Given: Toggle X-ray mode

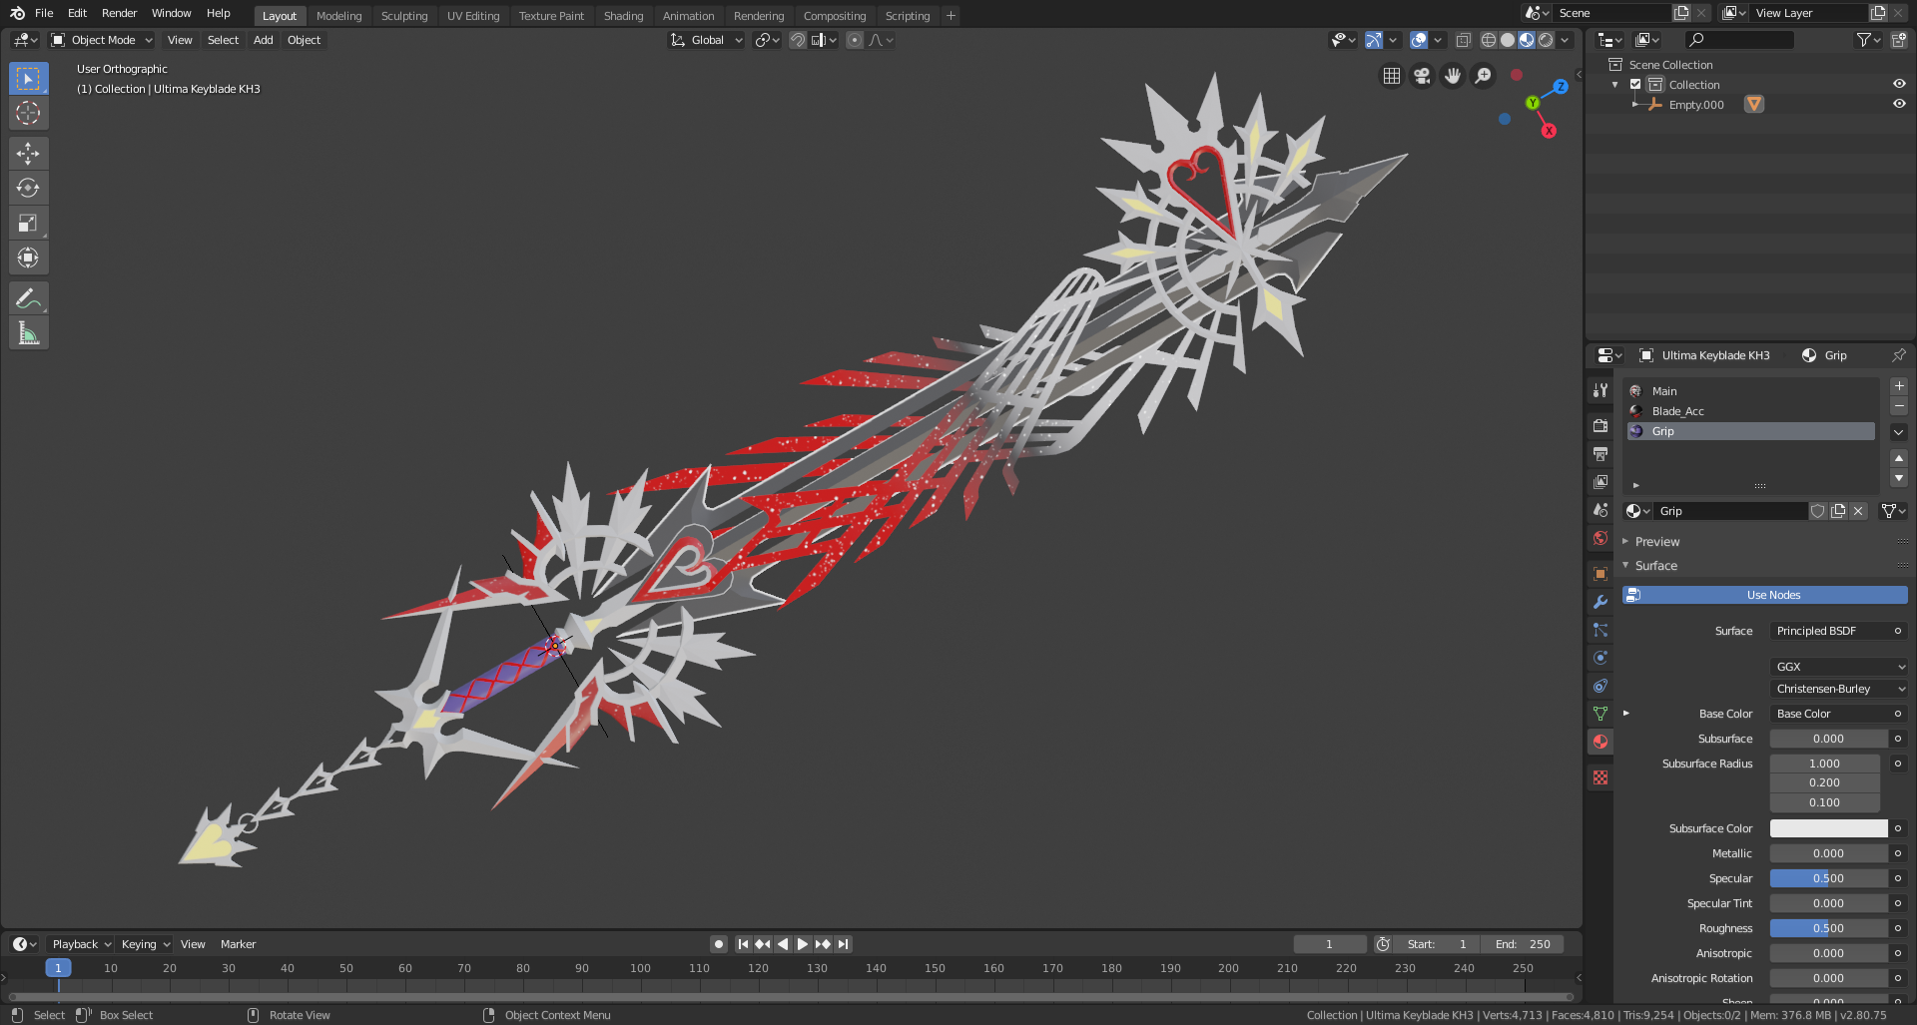Looking at the screenshot, I should coord(1464,40).
